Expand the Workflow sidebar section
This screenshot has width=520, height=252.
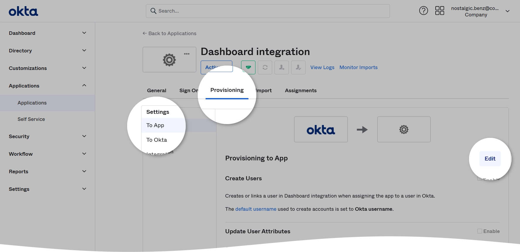tap(47, 154)
